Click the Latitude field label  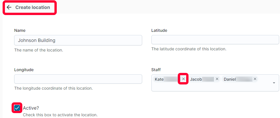click(x=159, y=30)
